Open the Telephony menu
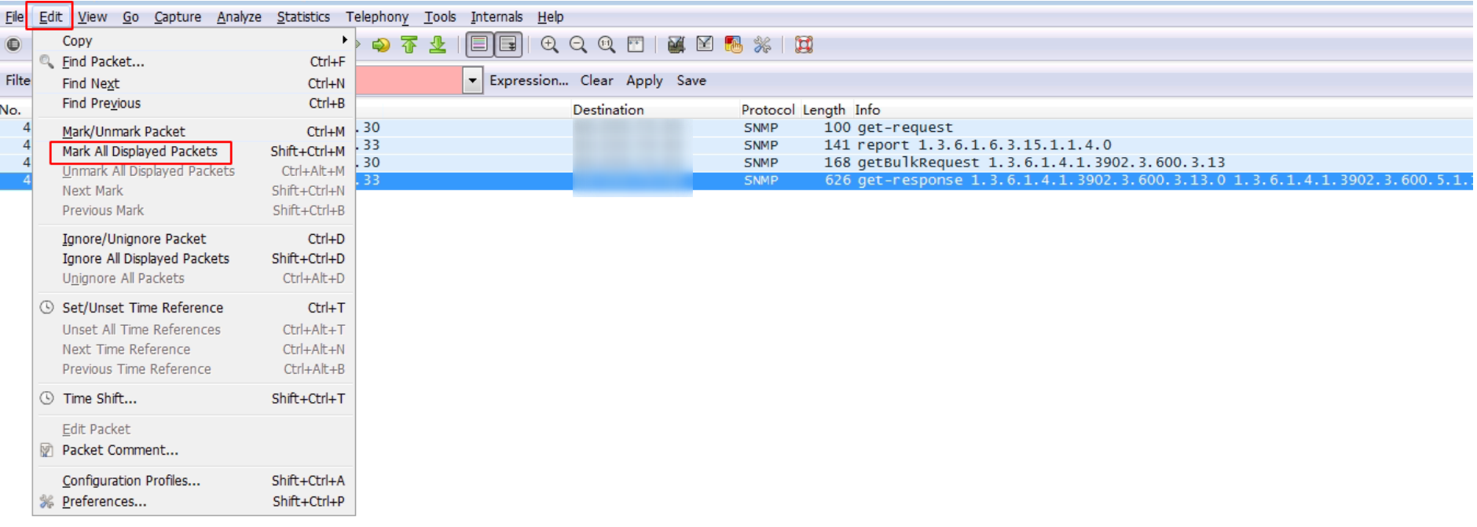Viewport: 1477px width, 527px height. (x=377, y=16)
